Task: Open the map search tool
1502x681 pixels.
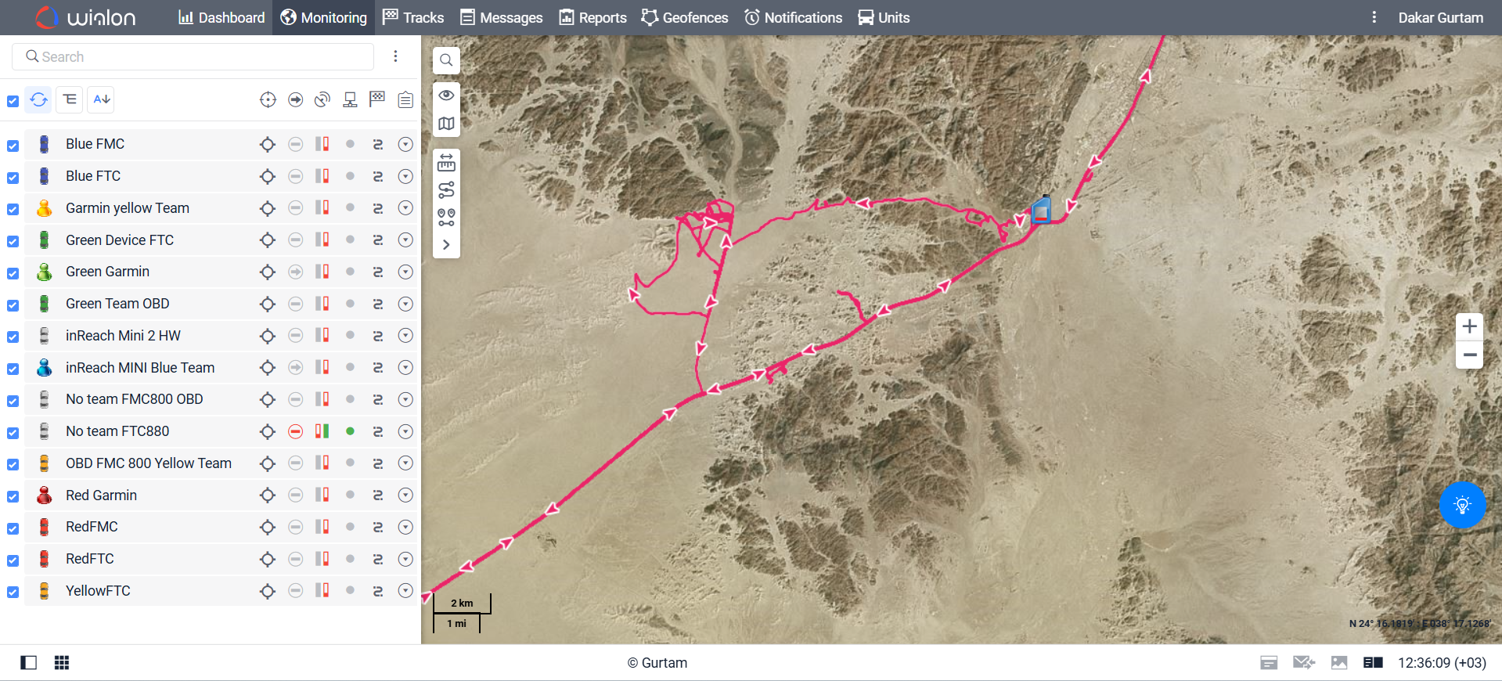Action: point(446,60)
